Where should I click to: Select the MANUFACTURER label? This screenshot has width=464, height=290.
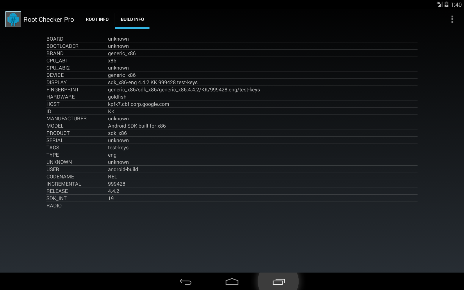67,119
